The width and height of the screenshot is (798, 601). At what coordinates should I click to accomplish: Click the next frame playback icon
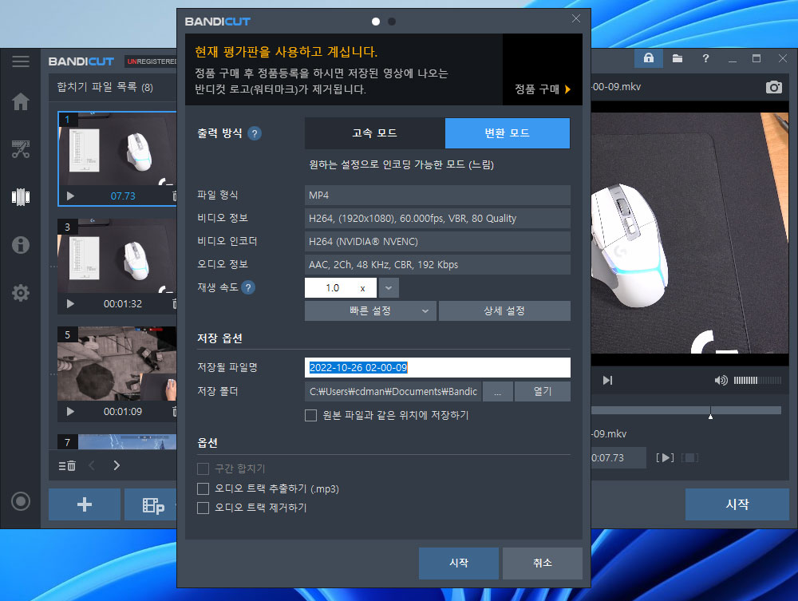(607, 380)
